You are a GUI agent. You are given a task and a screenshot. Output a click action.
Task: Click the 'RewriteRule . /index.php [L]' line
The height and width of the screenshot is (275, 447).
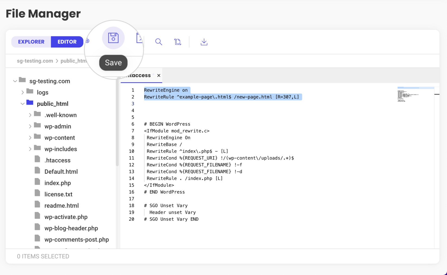point(185,178)
